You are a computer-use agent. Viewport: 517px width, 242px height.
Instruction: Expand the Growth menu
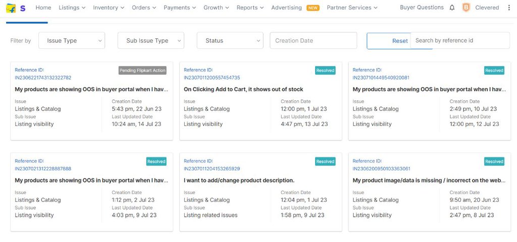click(216, 7)
